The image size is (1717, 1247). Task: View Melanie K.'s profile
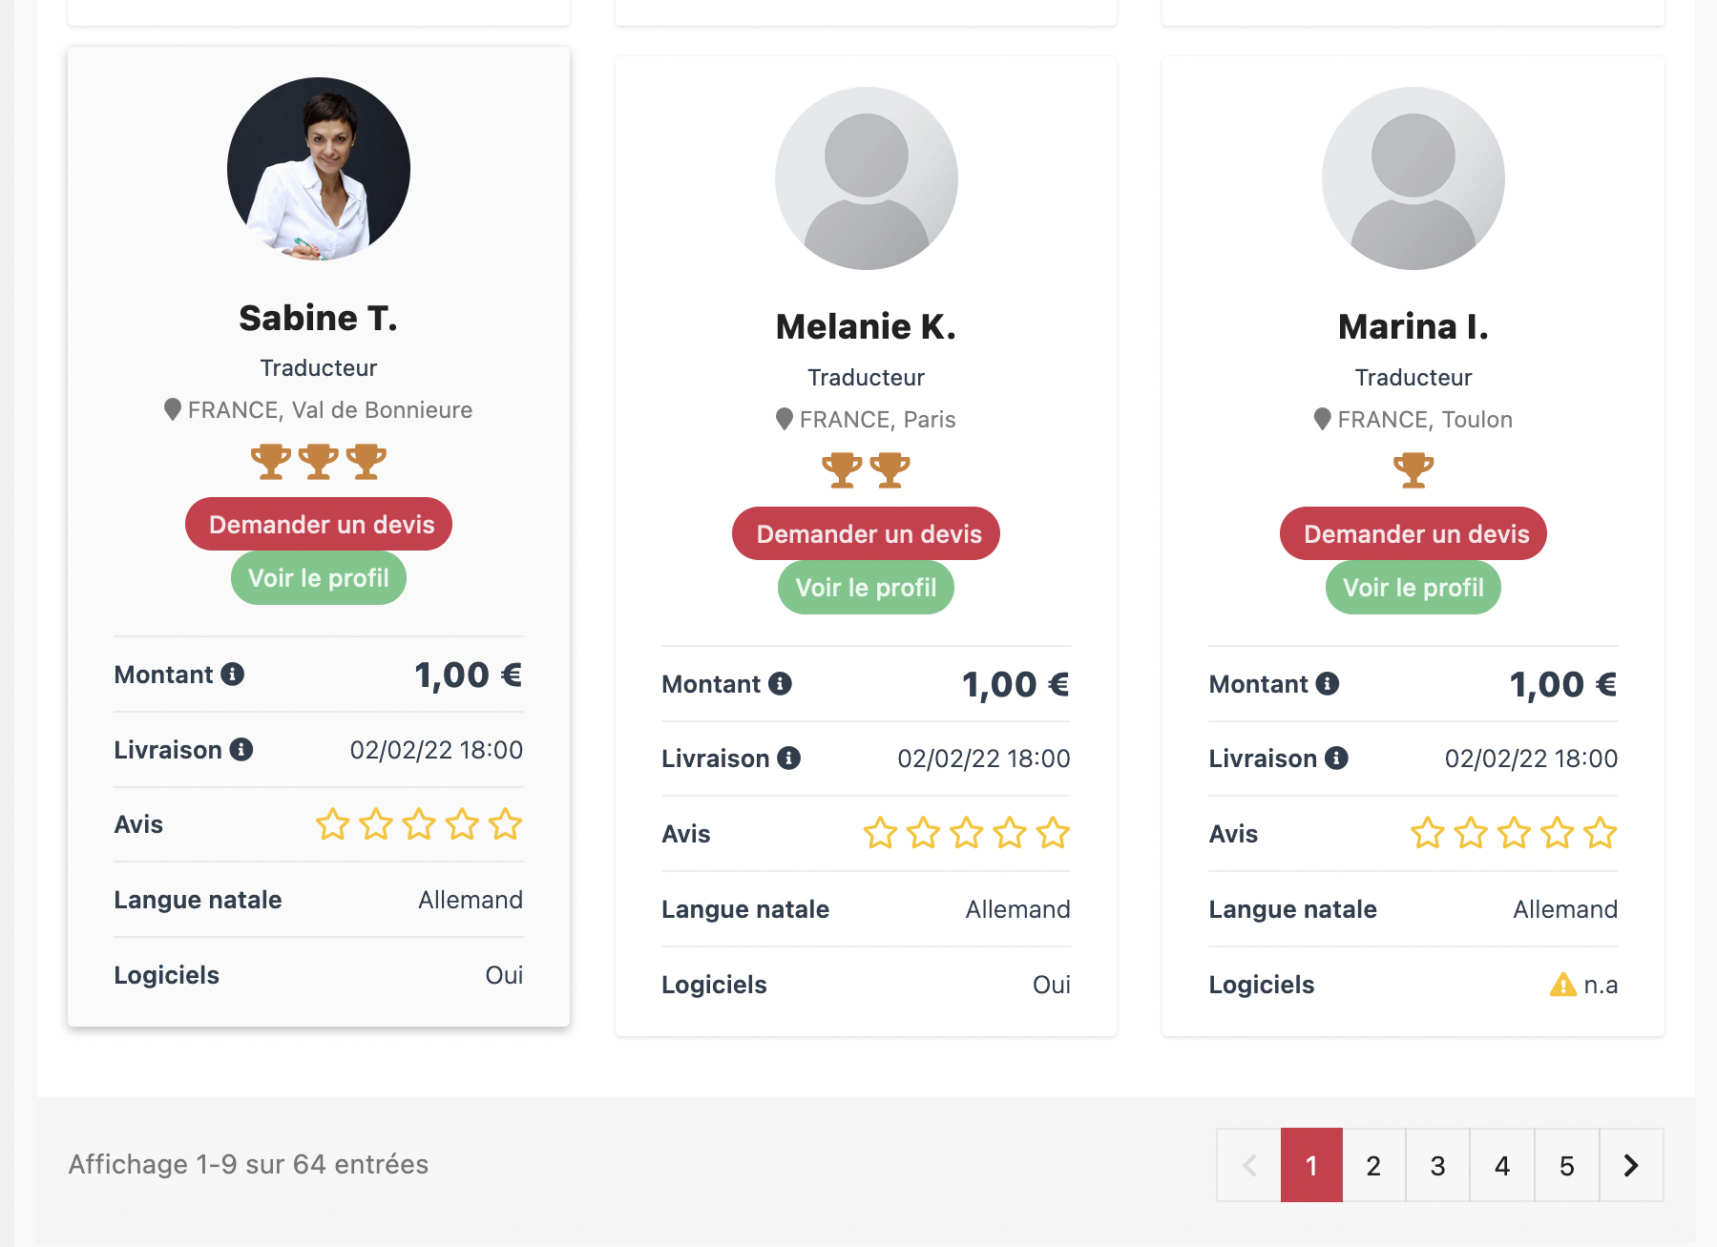[x=866, y=588]
